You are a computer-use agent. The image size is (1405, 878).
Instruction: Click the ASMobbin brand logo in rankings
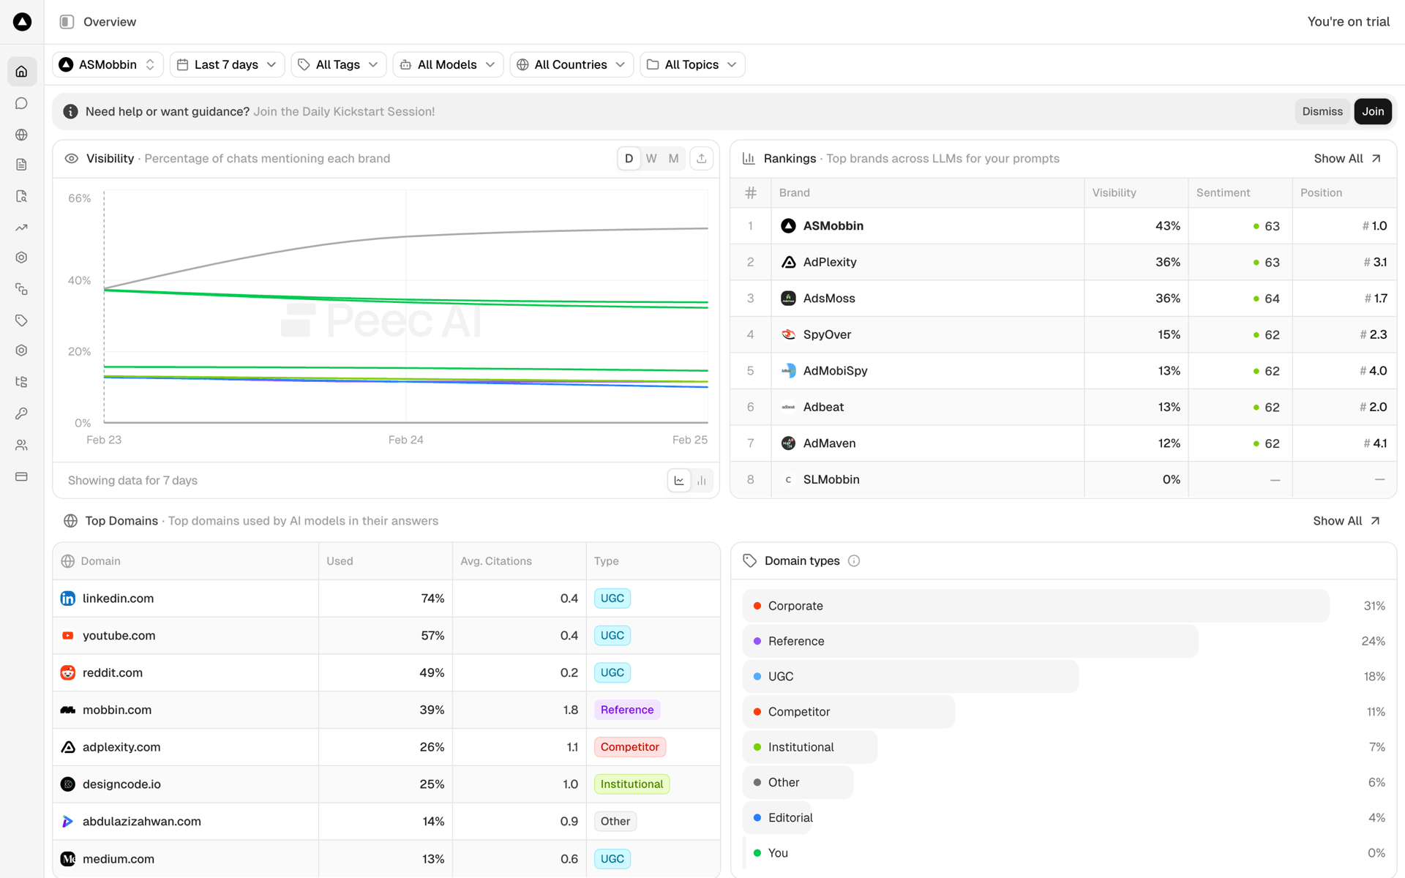(788, 226)
